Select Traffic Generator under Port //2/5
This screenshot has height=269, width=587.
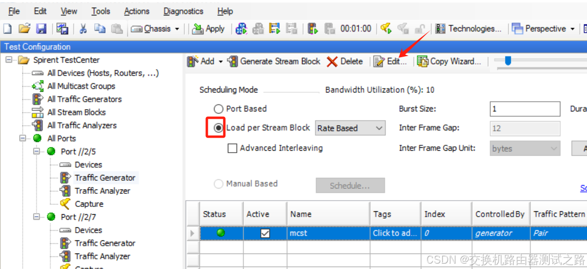click(x=105, y=178)
